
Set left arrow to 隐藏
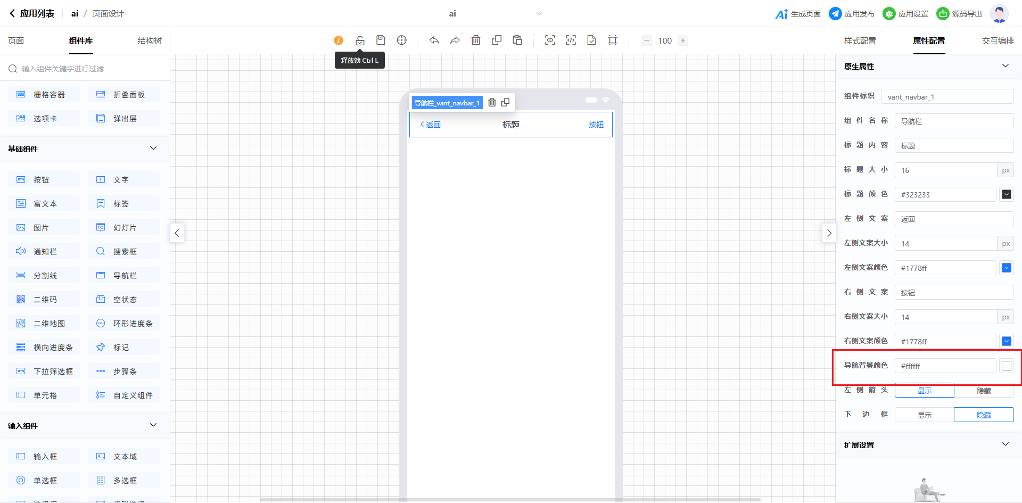pyautogui.click(x=984, y=391)
